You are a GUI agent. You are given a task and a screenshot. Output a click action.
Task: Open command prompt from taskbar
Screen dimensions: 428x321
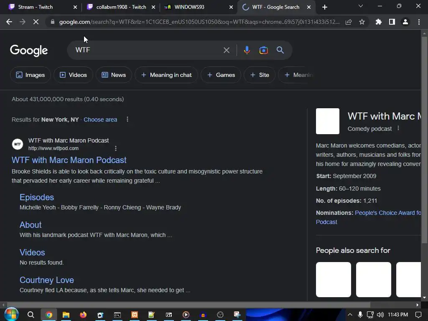click(117, 315)
